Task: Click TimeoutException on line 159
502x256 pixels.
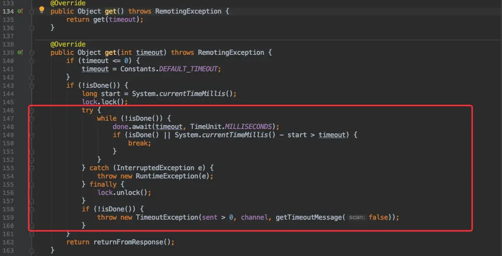Action: click(167, 217)
